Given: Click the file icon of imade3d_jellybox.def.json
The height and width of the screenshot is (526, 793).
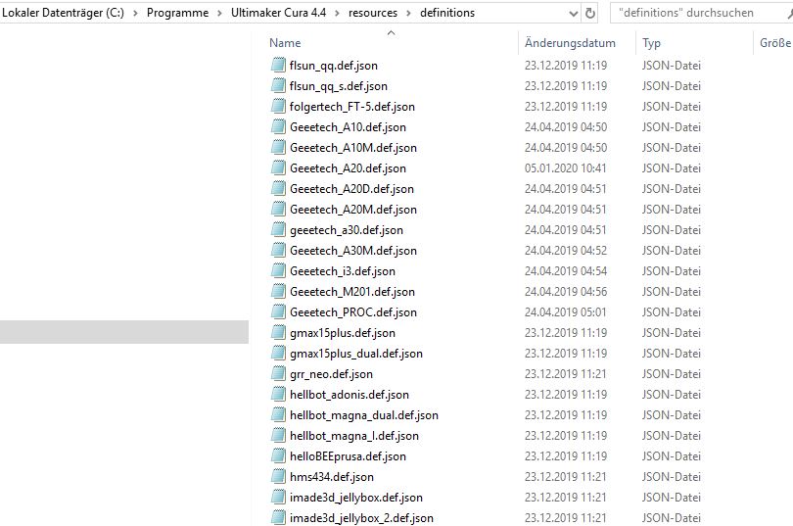Looking at the screenshot, I should pos(278,497).
